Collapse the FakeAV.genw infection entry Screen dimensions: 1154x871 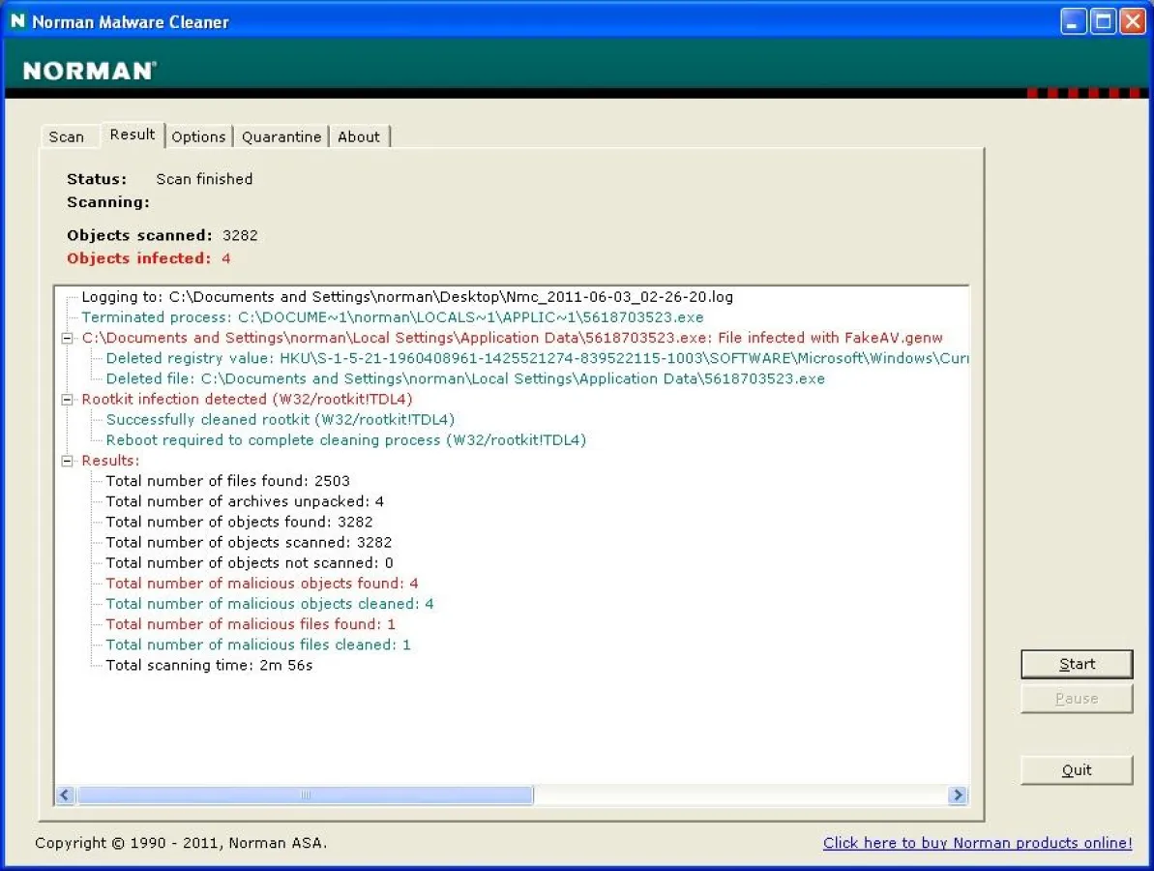click(66, 338)
